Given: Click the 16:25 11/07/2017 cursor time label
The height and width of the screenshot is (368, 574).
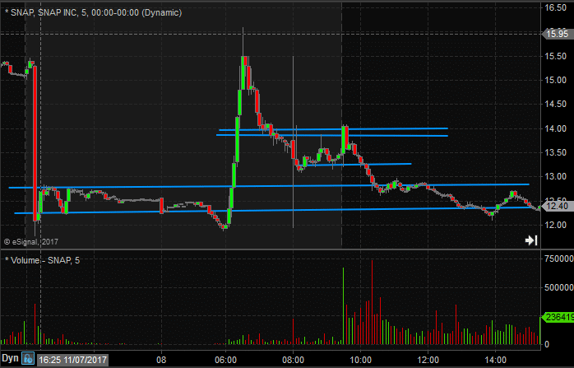Looking at the screenshot, I should tap(72, 360).
